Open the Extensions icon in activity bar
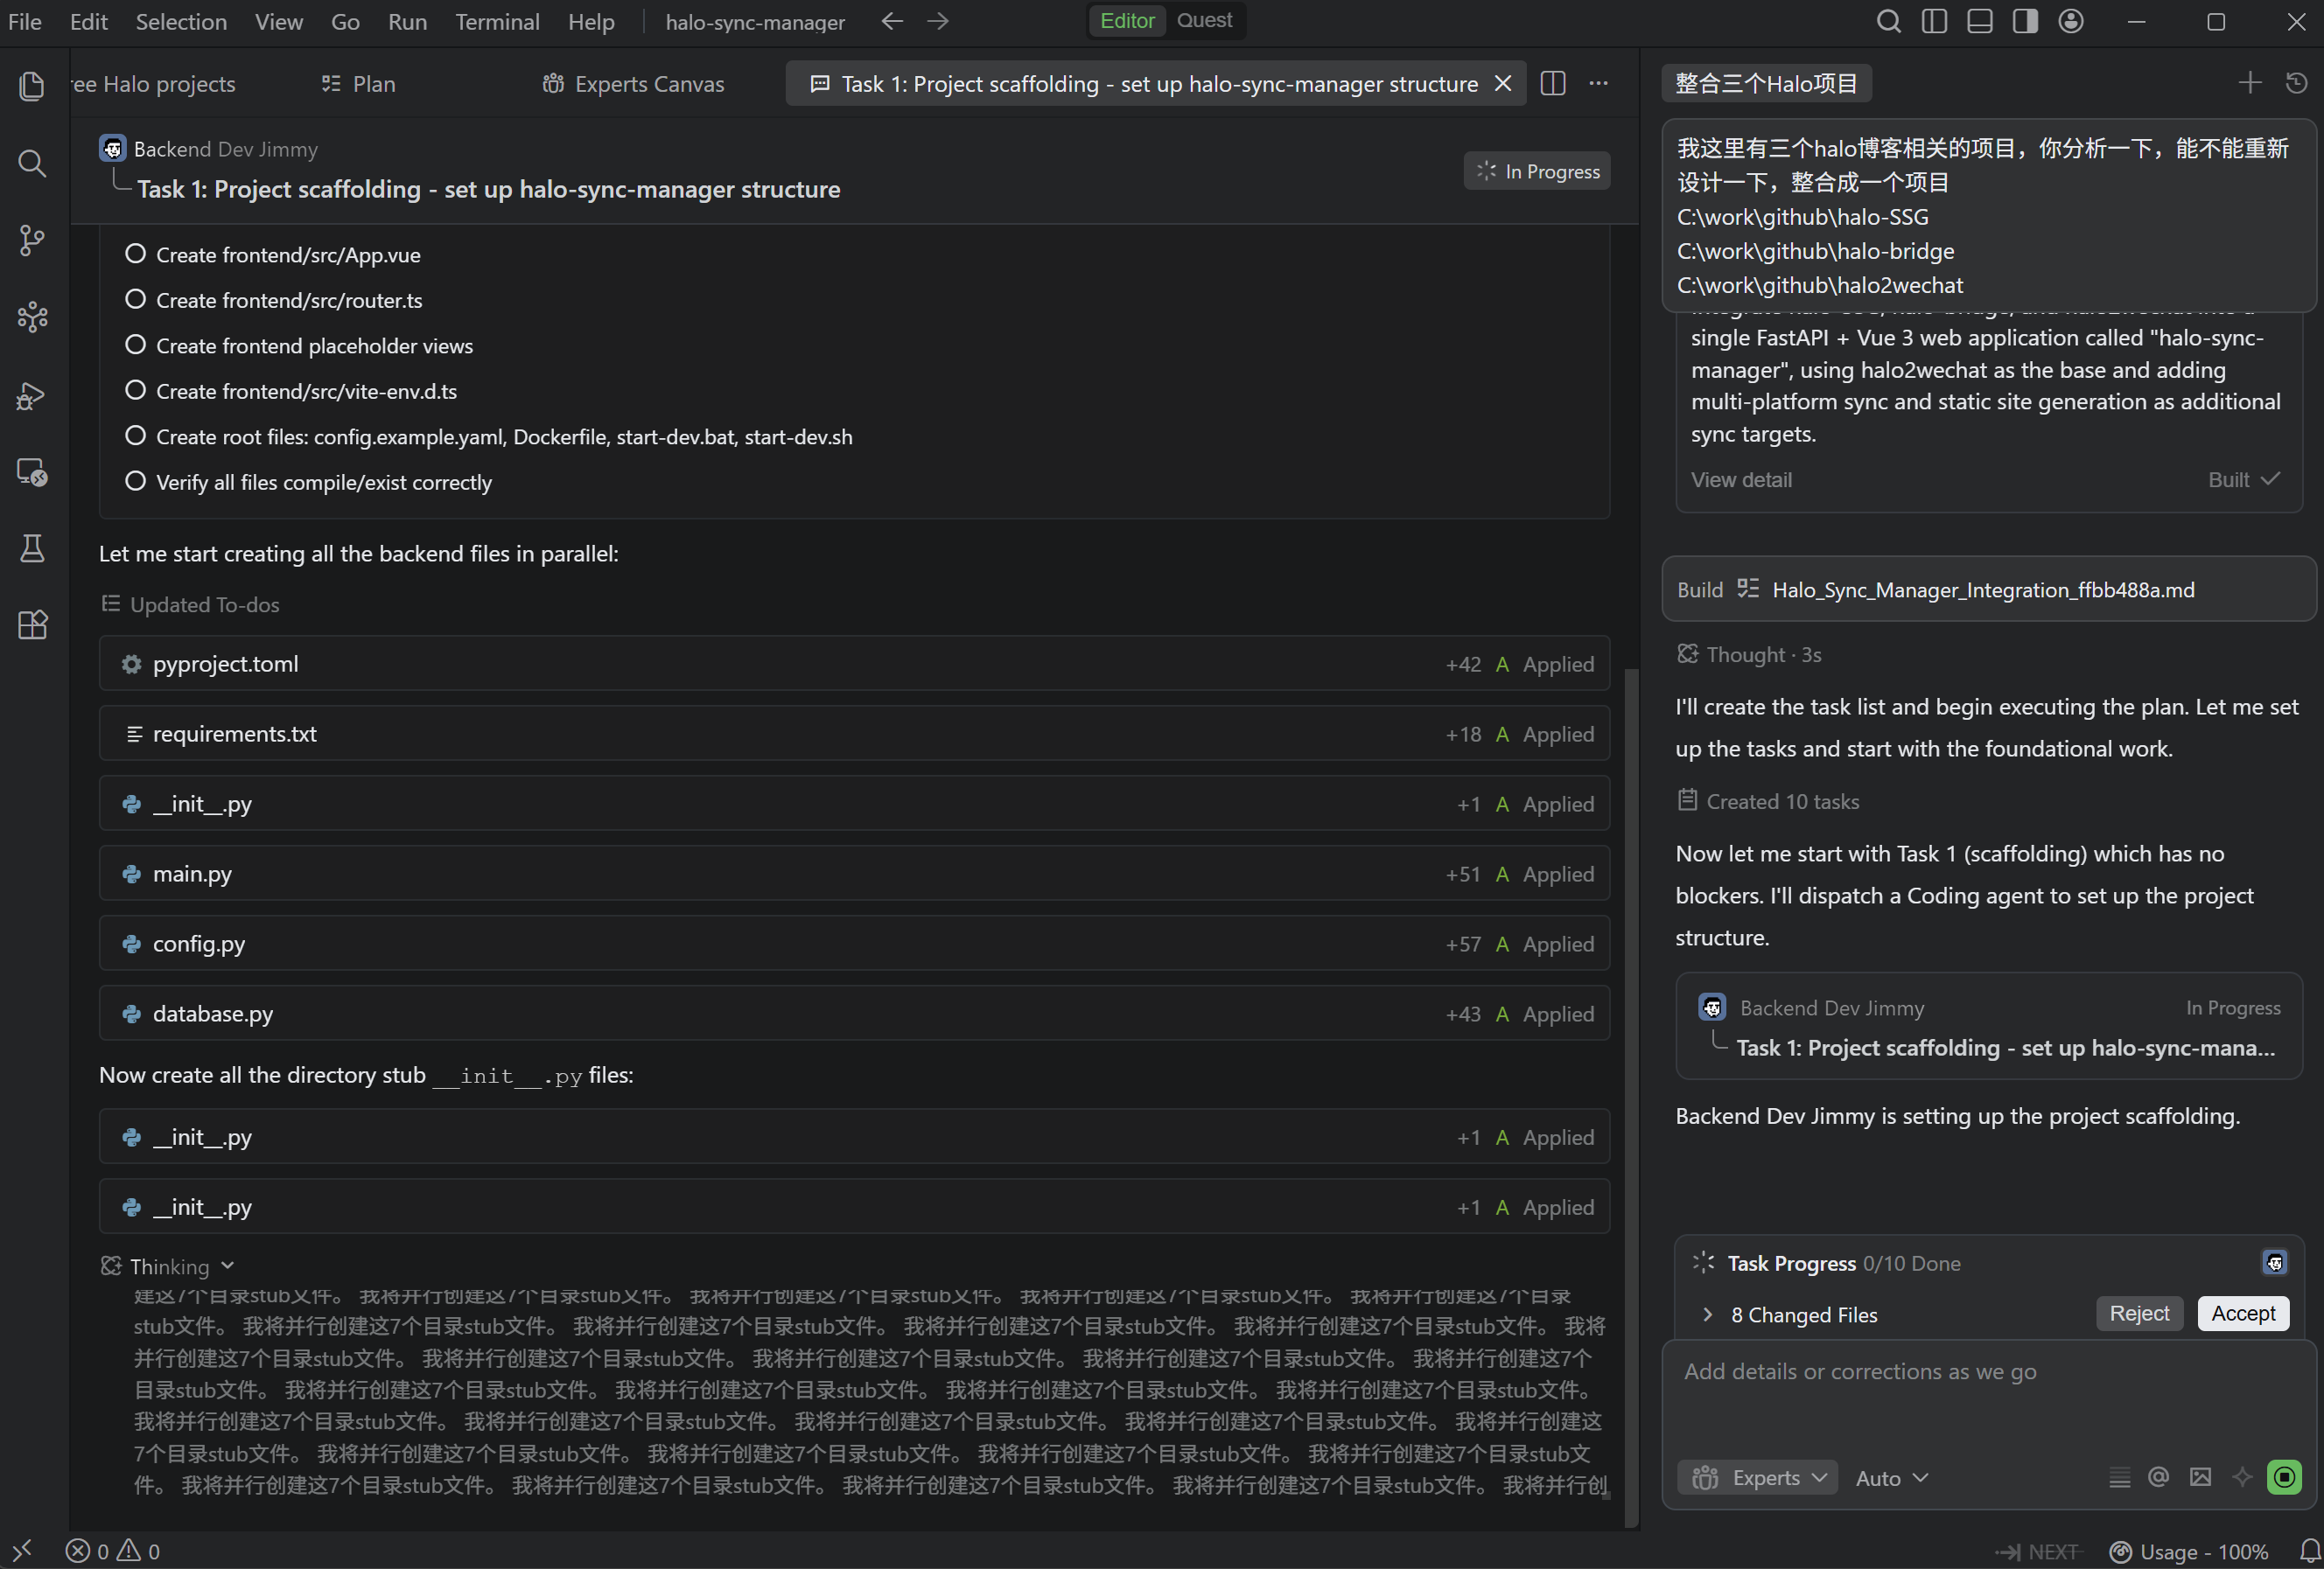The width and height of the screenshot is (2324, 1569). coord(32,624)
